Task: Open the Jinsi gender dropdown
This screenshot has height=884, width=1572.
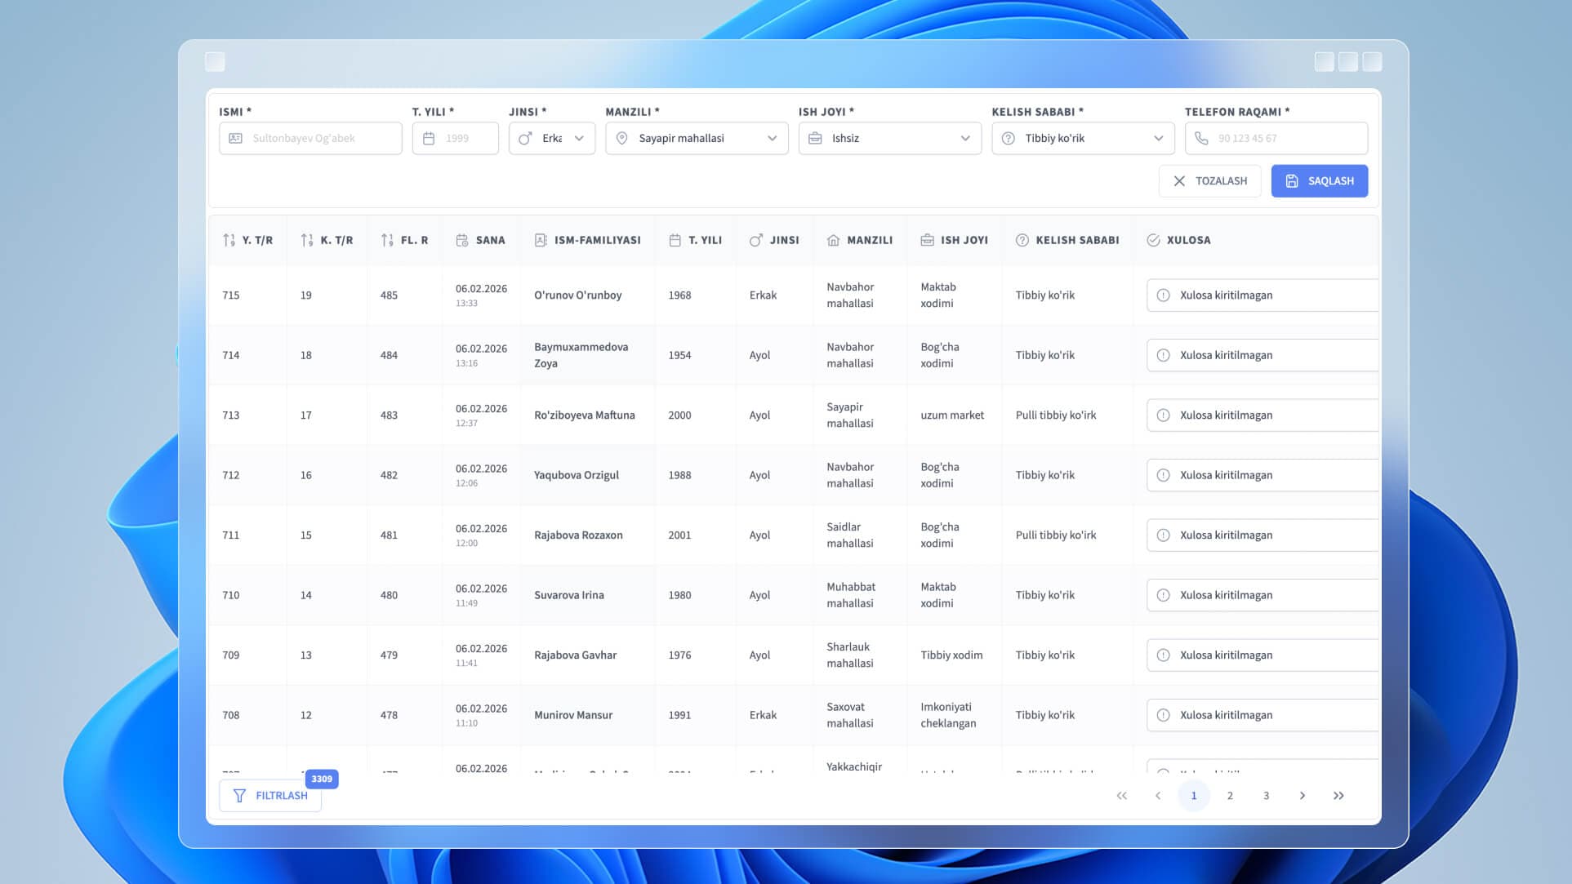Action: pyautogui.click(x=552, y=138)
